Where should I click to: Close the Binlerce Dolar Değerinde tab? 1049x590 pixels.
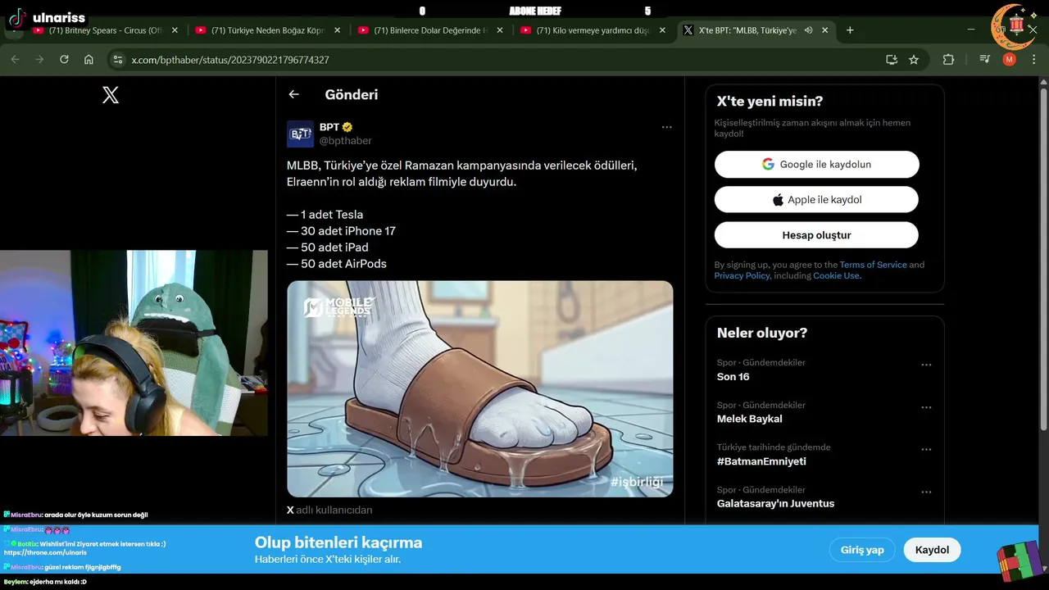click(500, 30)
